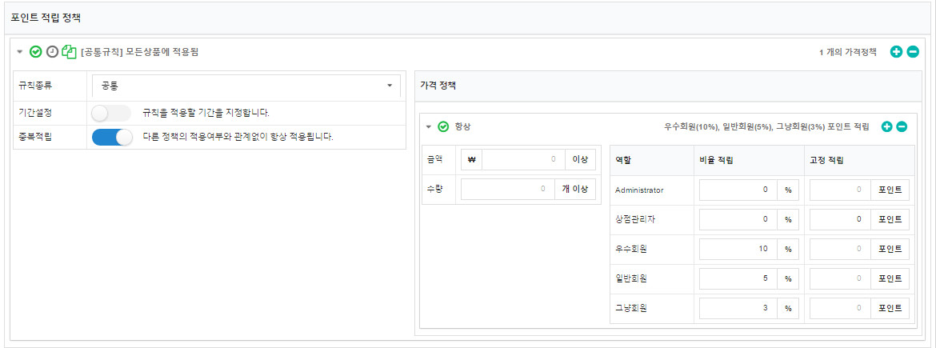Collapse the 공통규칙 rule section arrow
Viewport: 936px width, 348px height.
coord(20,52)
